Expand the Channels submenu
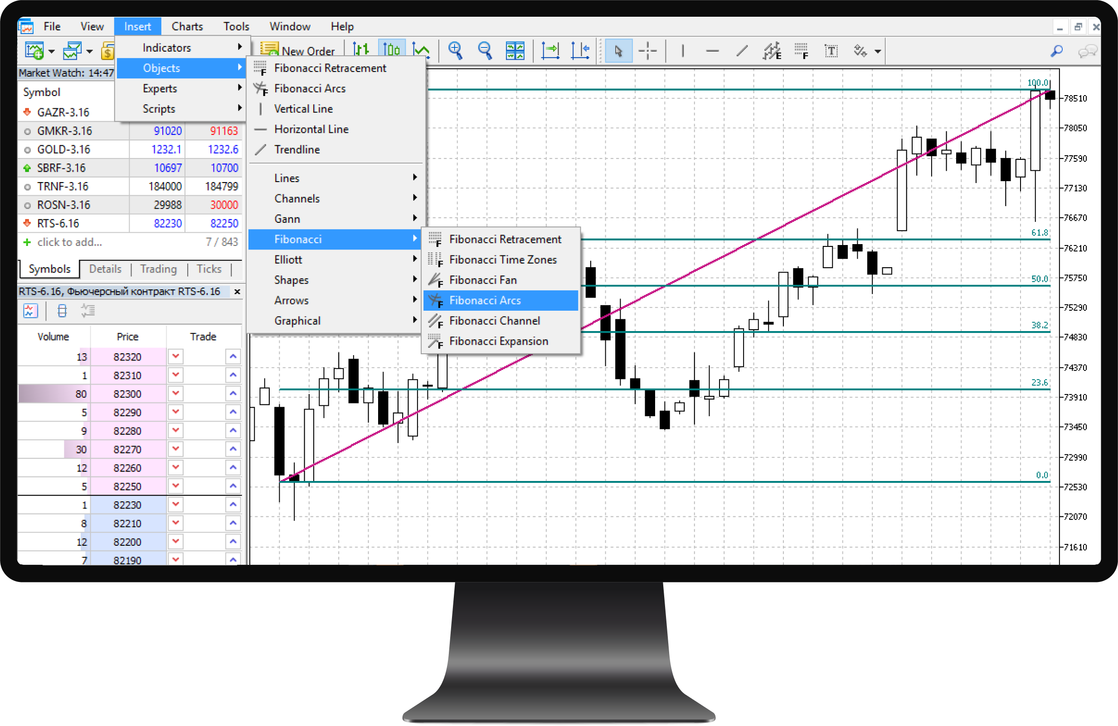The height and width of the screenshot is (726, 1118). click(x=335, y=198)
